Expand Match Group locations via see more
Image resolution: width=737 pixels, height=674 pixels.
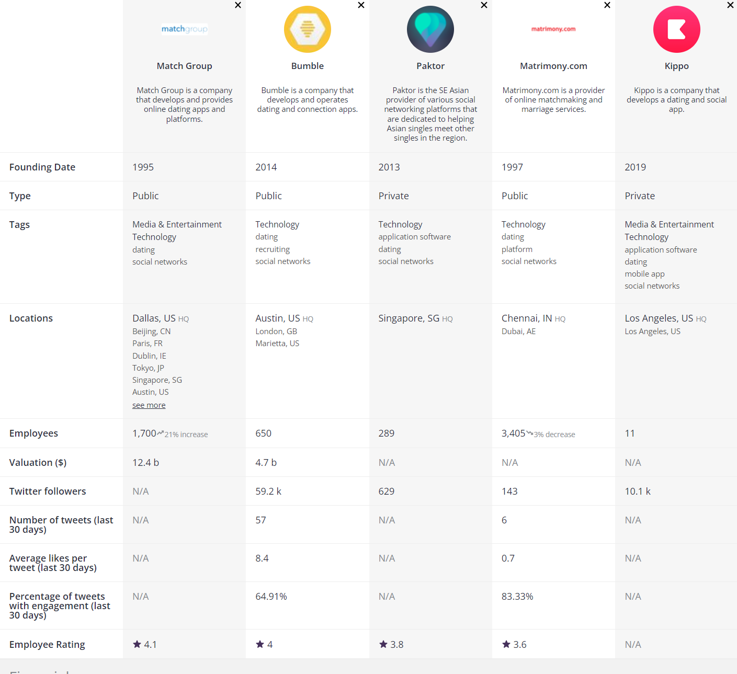149,405
